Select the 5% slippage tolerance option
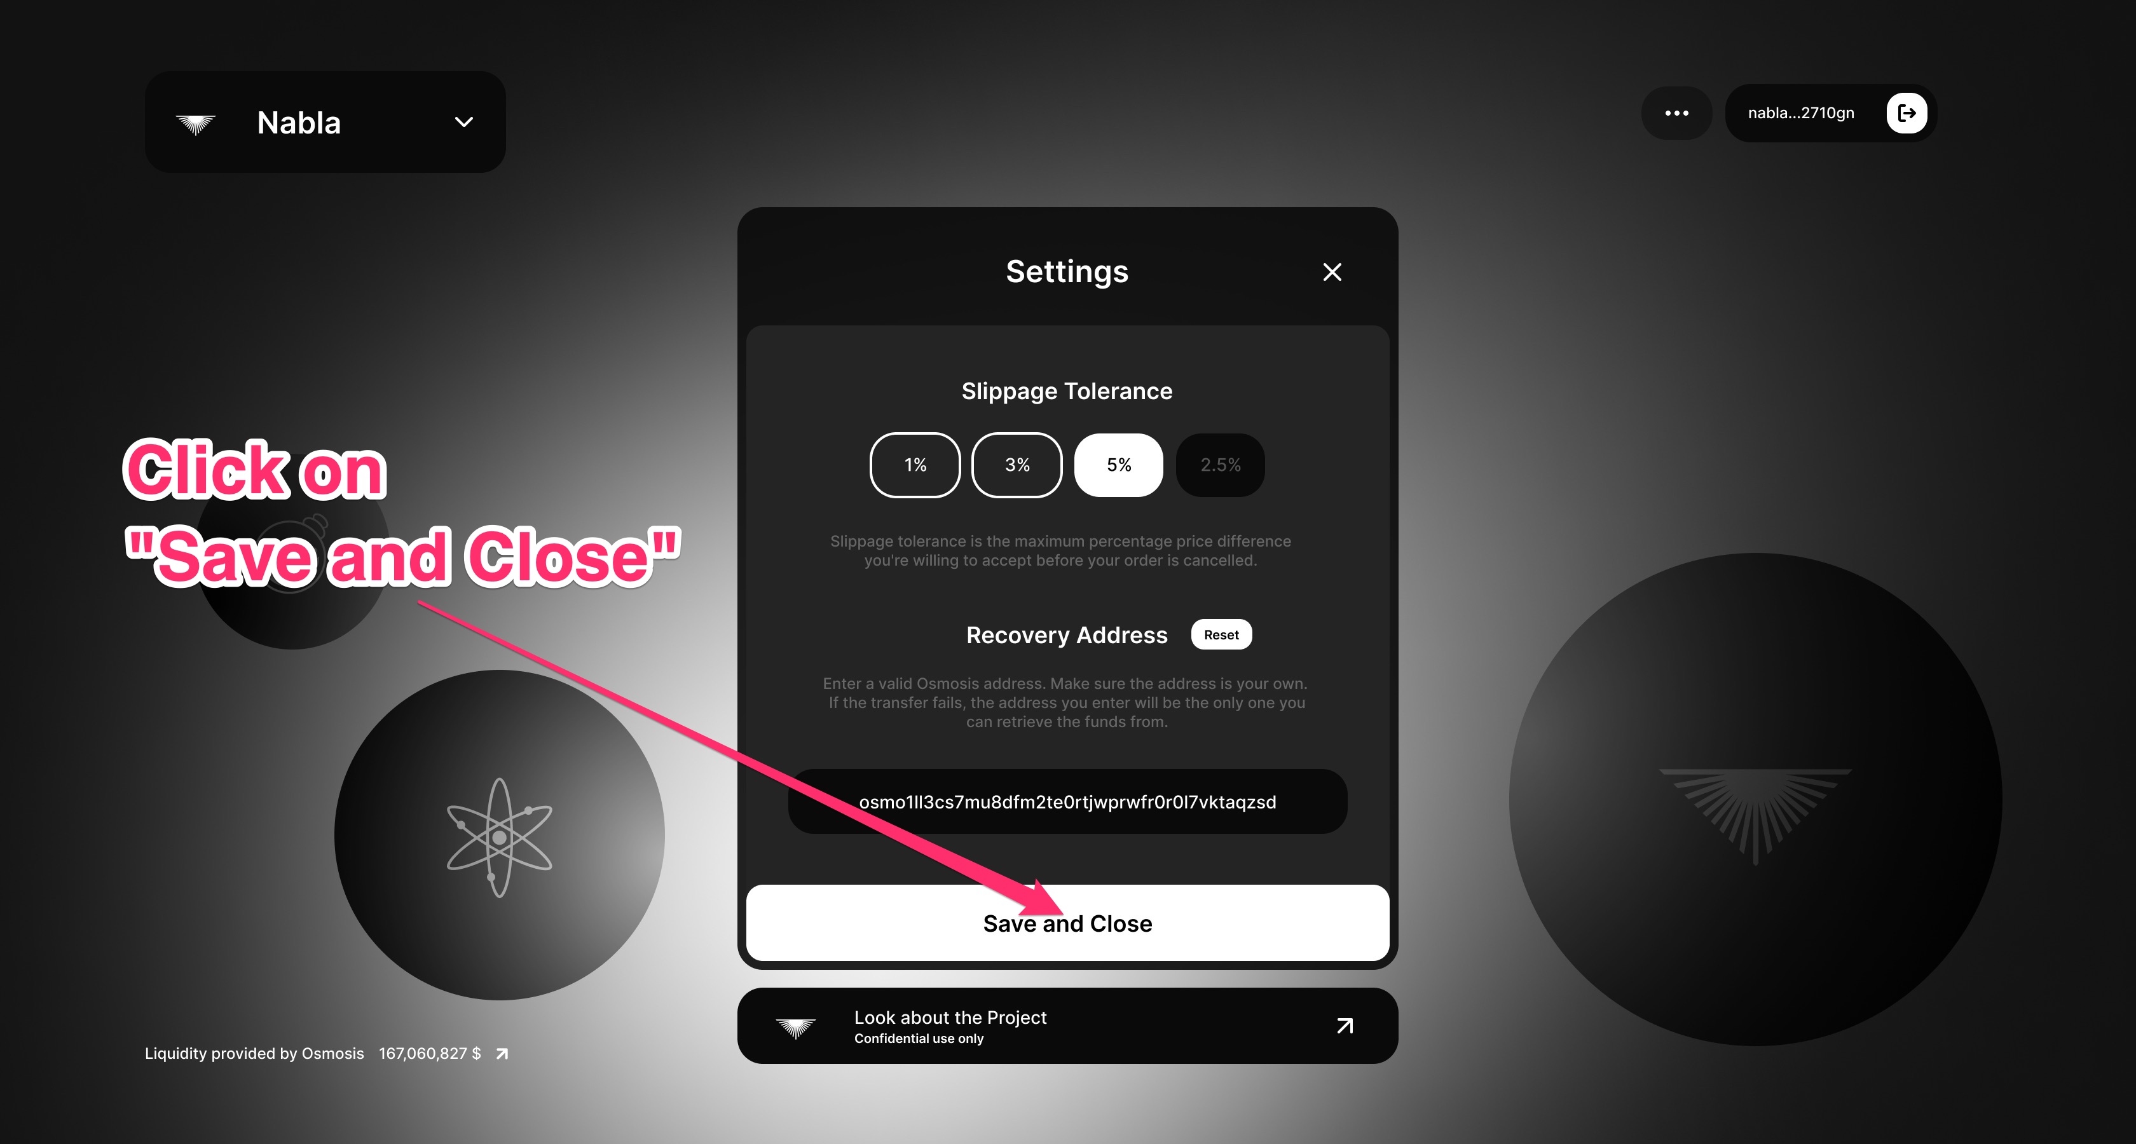Viewport: 2136px width, 1144px height. [1119, 465]
